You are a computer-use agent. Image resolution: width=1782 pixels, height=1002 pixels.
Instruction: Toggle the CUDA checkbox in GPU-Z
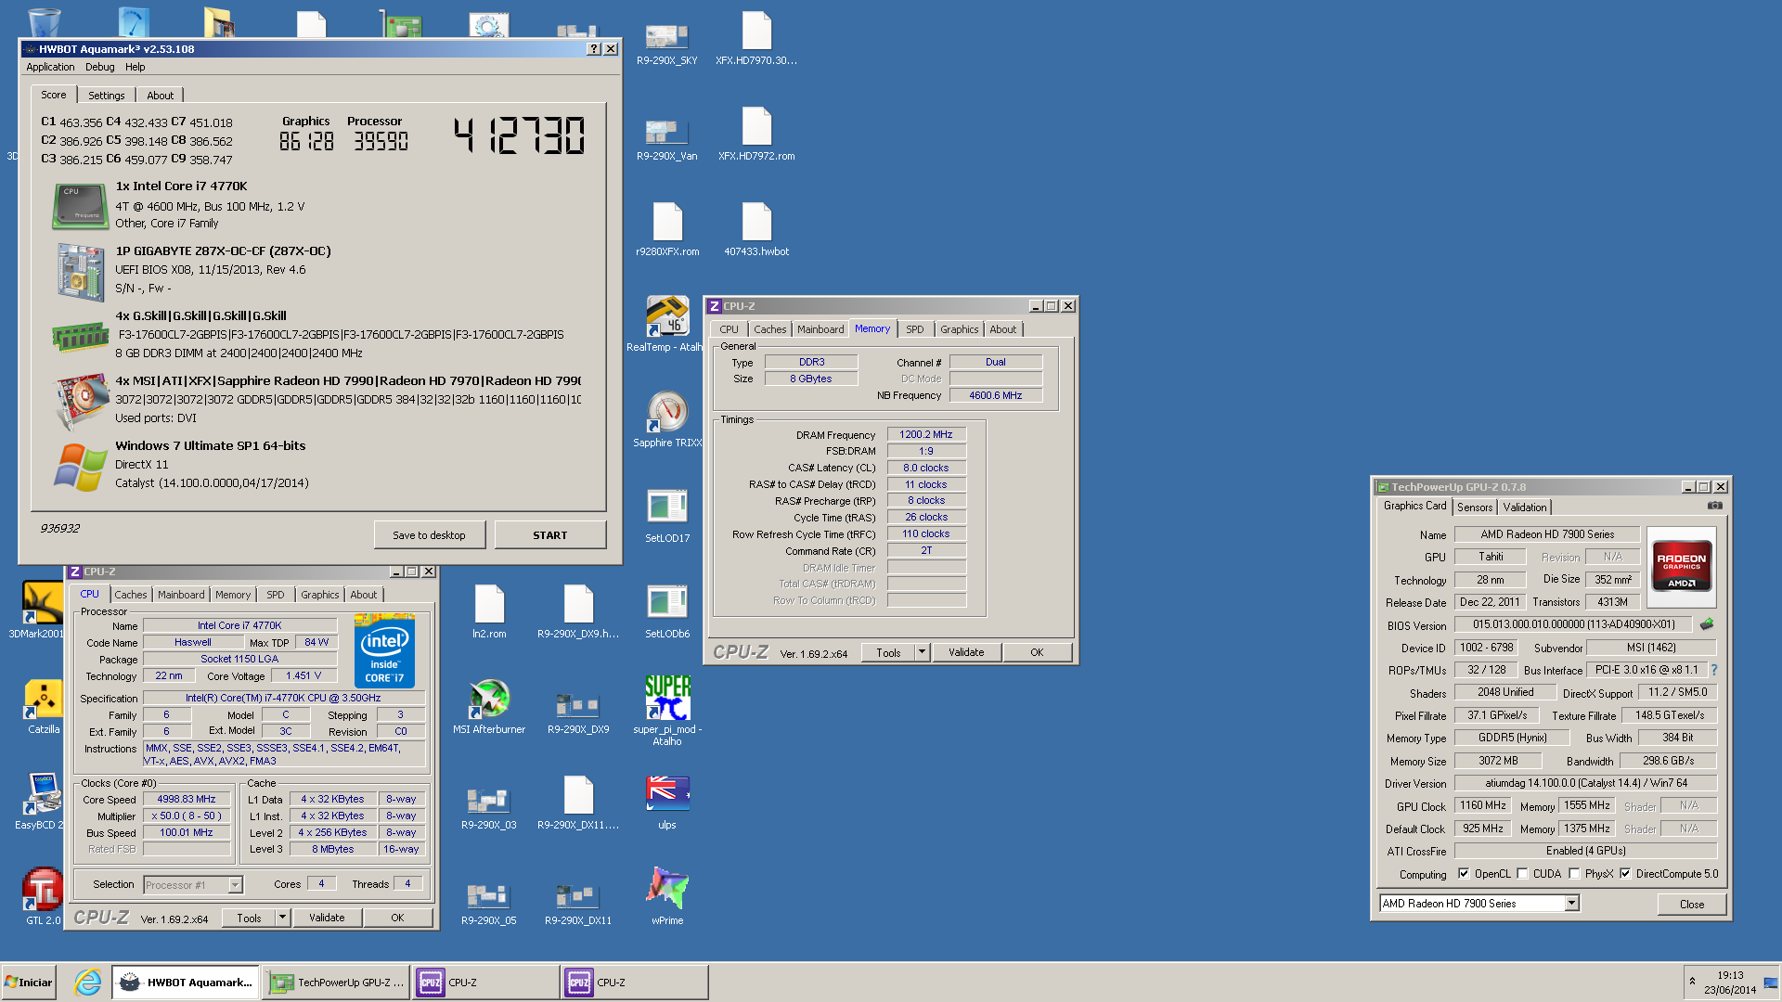point(1522,874)
